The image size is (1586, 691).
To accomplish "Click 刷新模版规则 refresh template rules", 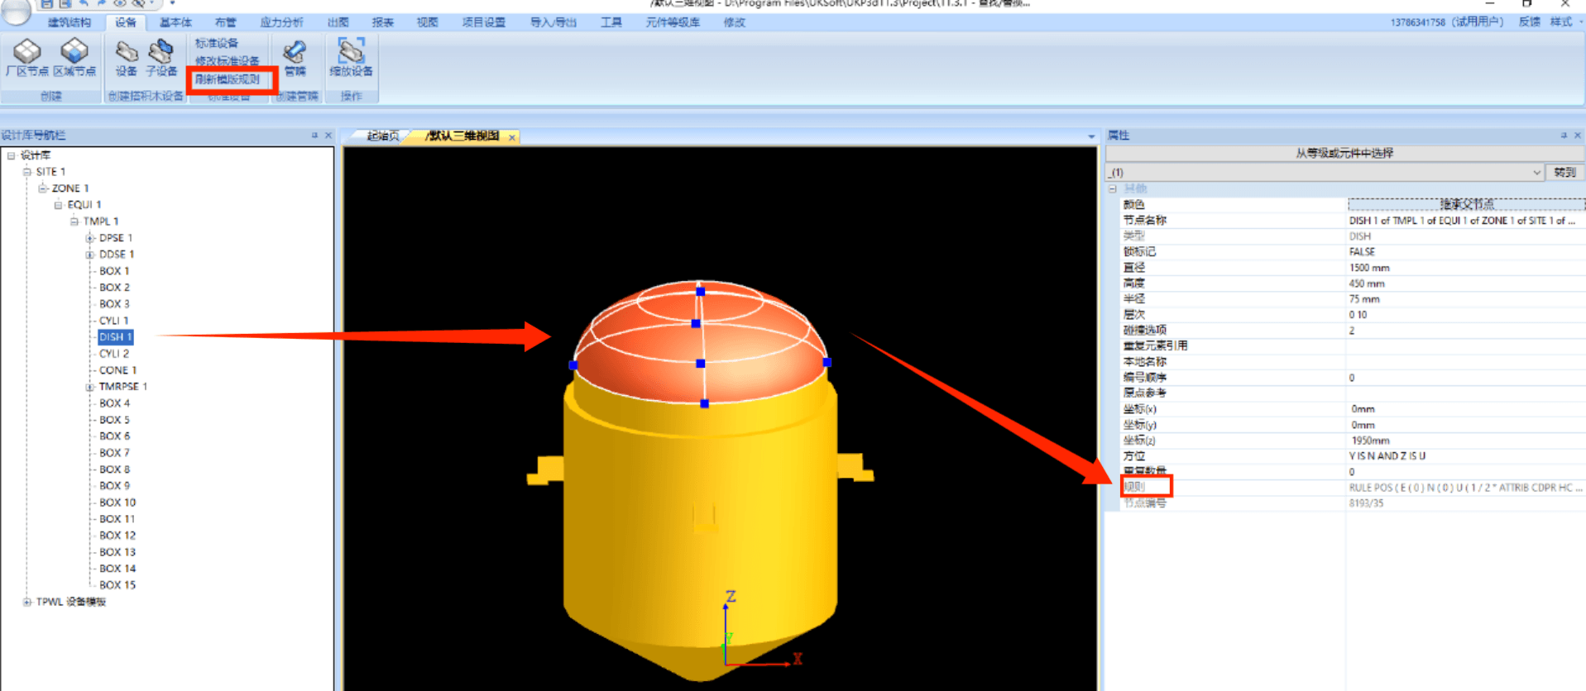I will click(x=228, y=79).
